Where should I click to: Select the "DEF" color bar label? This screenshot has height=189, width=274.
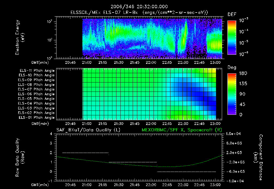pos(232,14)
